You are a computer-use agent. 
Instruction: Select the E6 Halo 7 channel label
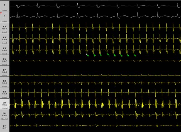click(5, 60)
